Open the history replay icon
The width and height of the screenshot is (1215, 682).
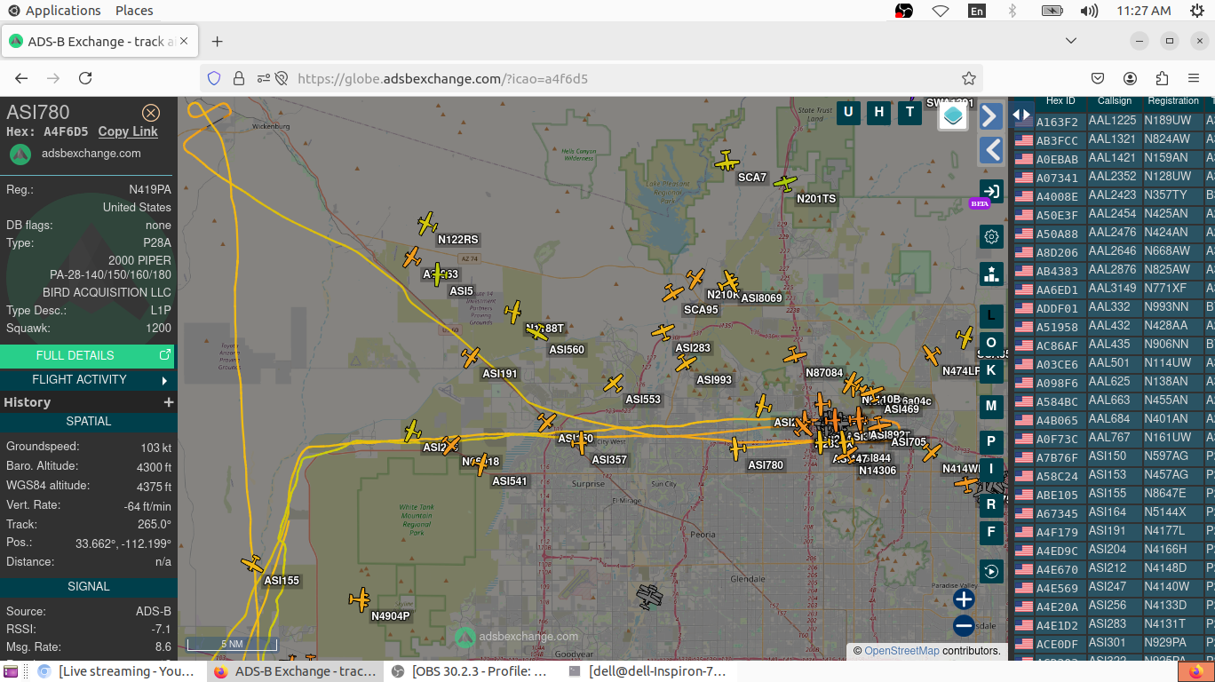[991, 571]
